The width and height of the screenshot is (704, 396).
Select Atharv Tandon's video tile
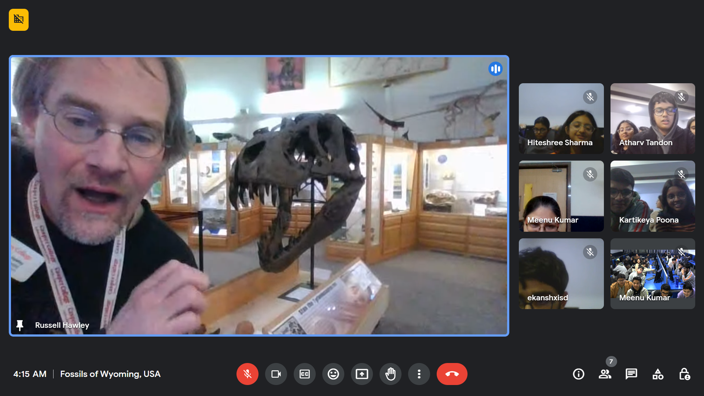[x=653, y=118]
